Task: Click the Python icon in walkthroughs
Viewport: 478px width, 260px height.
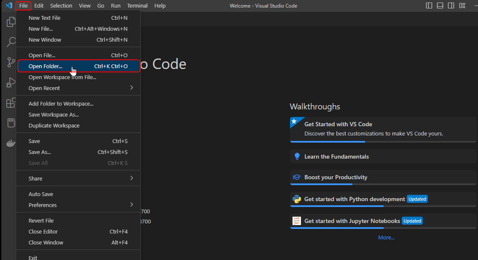Action: 297,199
